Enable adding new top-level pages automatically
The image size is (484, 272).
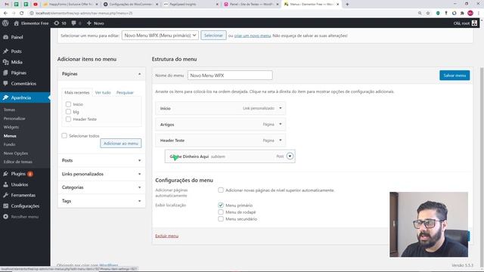click(x=221, y=190)
